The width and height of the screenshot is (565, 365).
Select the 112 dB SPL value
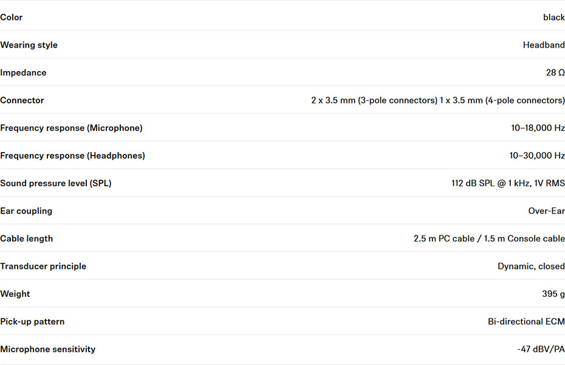(508, 184)
